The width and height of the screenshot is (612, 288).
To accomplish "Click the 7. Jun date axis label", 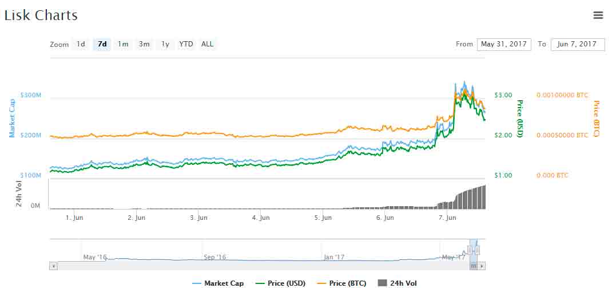I will [447, 218].
